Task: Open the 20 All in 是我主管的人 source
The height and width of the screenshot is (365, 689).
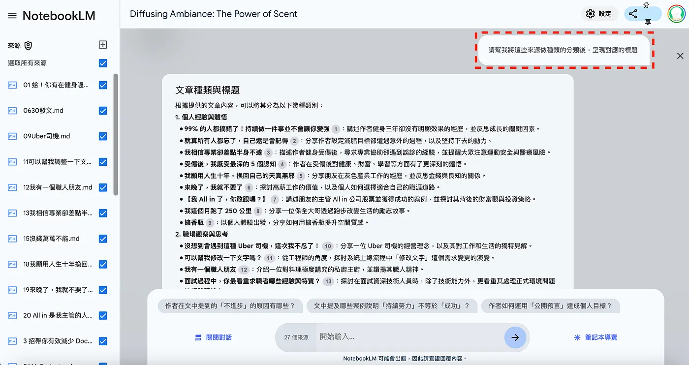Action: tap(58, 315)
